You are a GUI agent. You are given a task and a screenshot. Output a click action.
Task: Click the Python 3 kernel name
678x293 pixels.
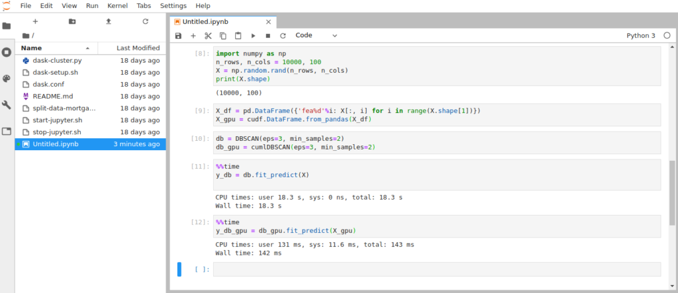click(x=641, y=36)
